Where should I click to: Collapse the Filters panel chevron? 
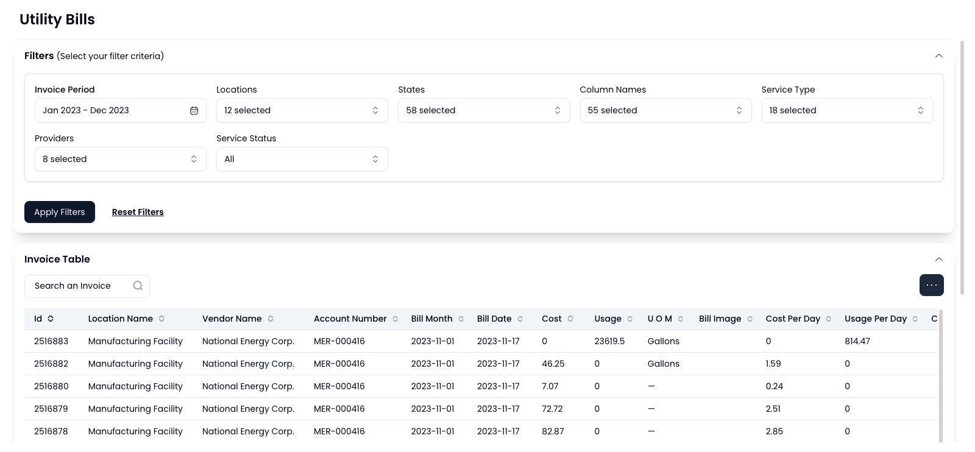click(x=938, y=56)
